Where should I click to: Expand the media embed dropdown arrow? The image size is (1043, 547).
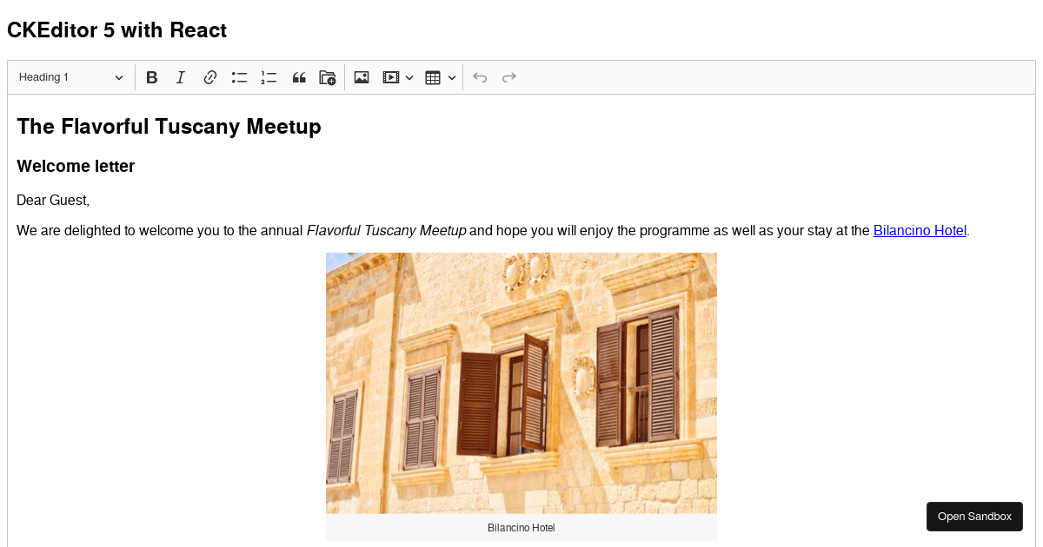tap(409, 77)
